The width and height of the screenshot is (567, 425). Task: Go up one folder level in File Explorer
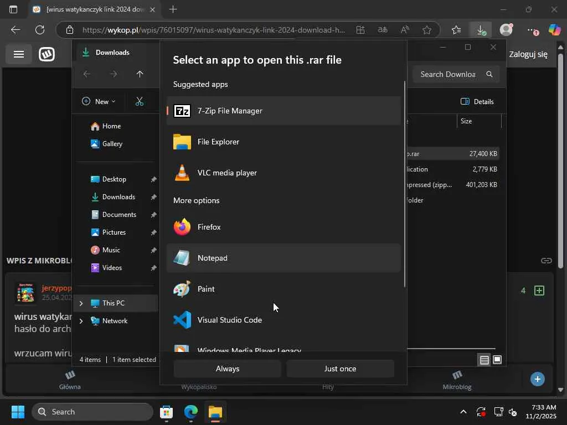(x=140, y=74)
